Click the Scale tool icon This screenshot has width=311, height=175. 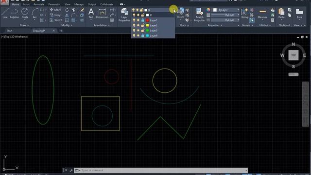pos(67,20)
